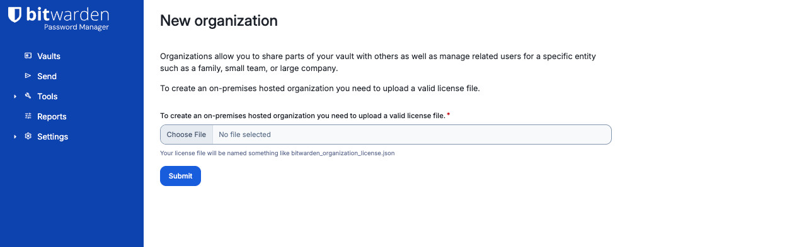Click the Settings gear icon
The width and height of the screenshot is (804, 247).
[x=28, y=136]
